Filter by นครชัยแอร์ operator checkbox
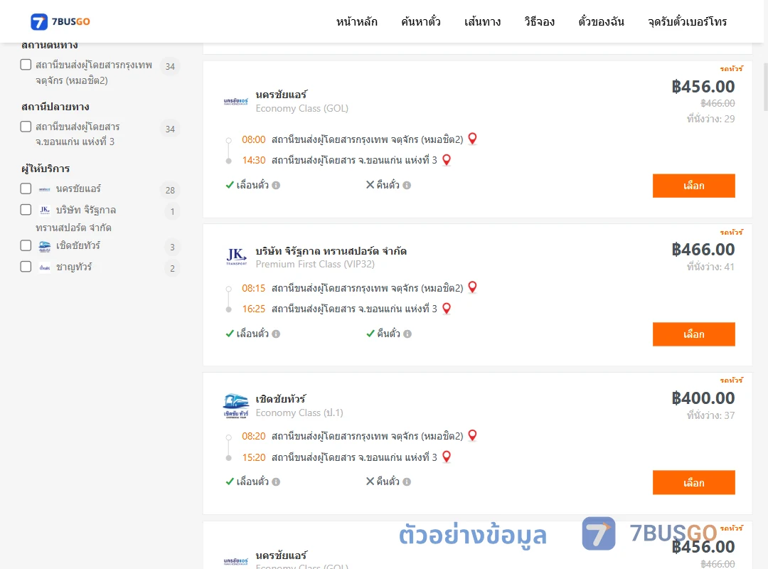Screen dimensions: 768x569 pyautogui.click(x=26, y=188)
